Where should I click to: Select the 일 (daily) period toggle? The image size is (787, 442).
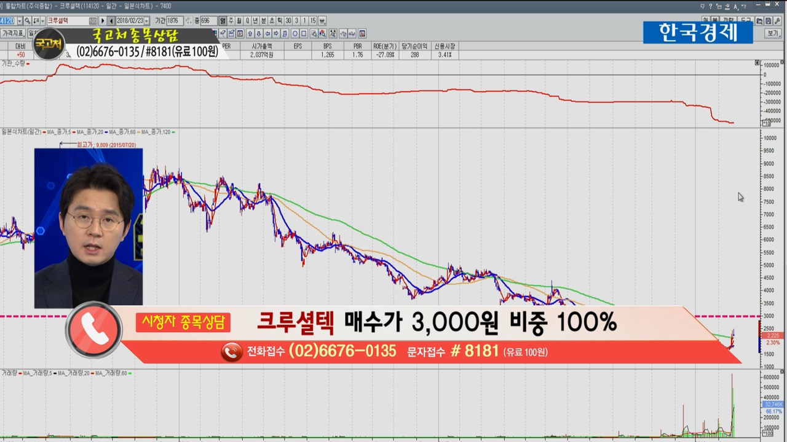[x=223, y=21]
